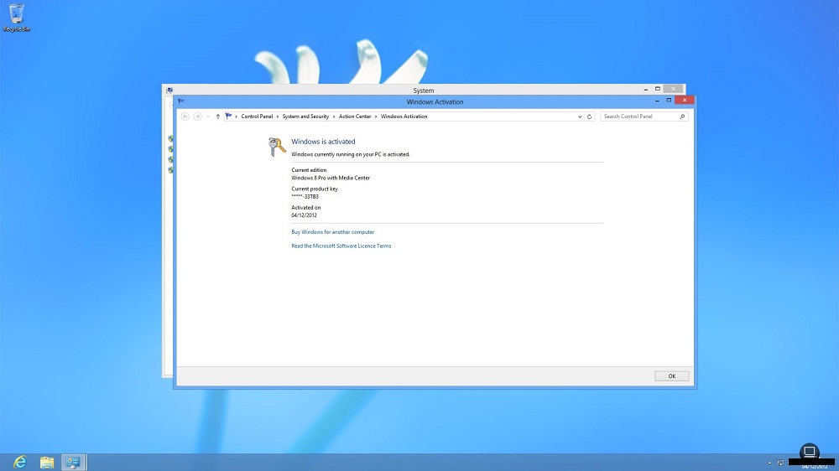Maximize the System window behind

[658, 89]
